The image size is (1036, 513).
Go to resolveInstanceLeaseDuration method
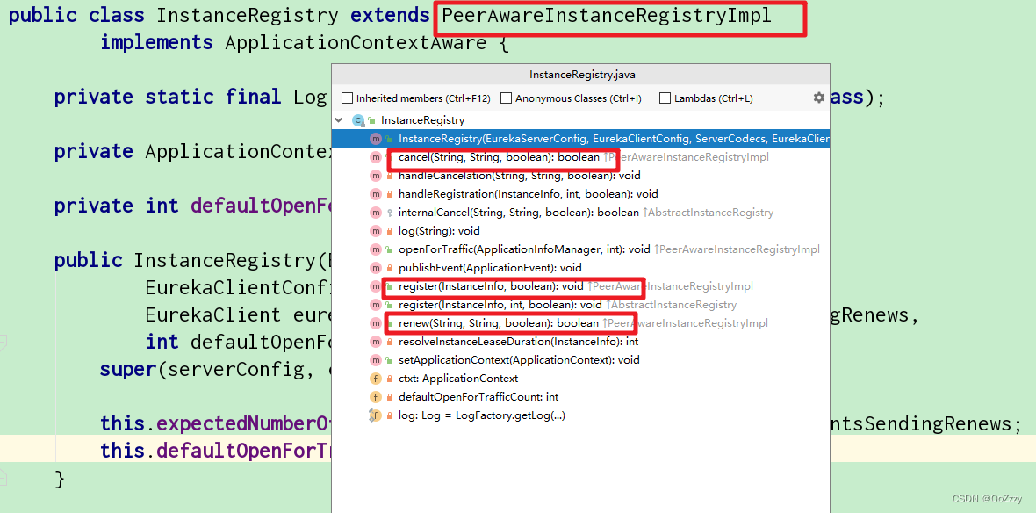pyautogui.click(x=519, y=342)
